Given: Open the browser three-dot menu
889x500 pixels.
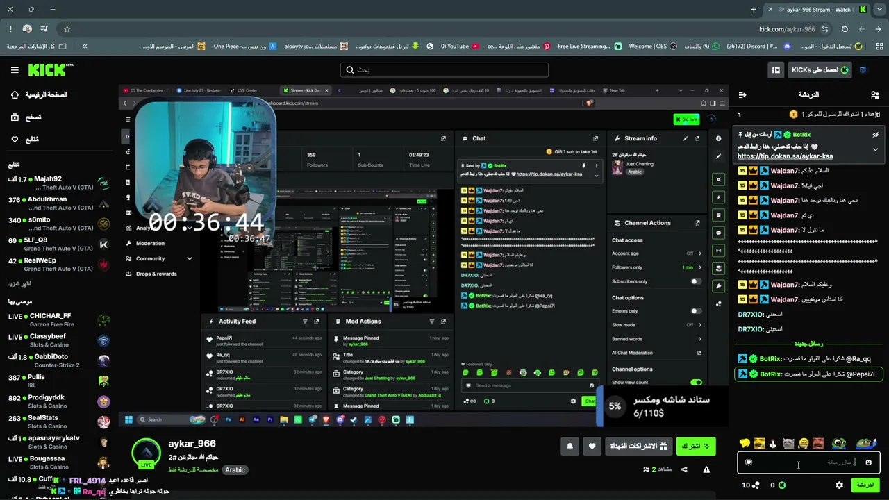Looking at the screenshot, I should [10, 29].
